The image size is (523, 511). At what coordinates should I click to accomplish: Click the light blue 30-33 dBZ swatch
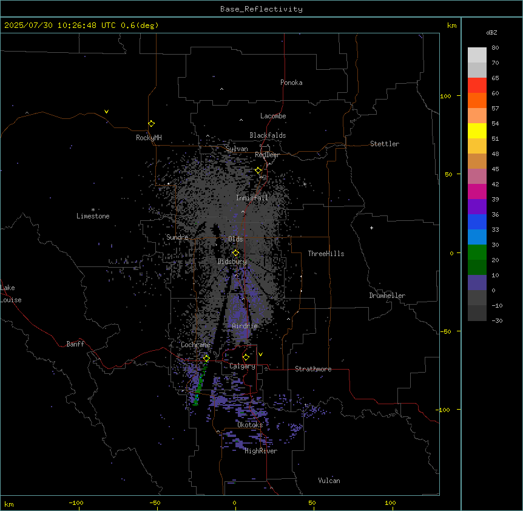(x=477, y=237)
